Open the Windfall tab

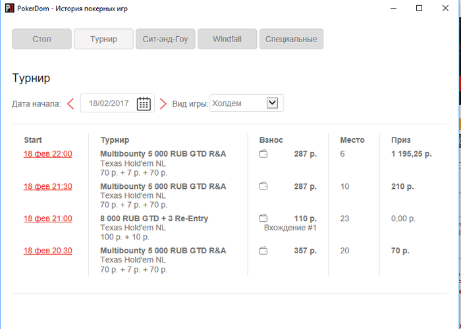pyautogui.click(x=227, y=39)
